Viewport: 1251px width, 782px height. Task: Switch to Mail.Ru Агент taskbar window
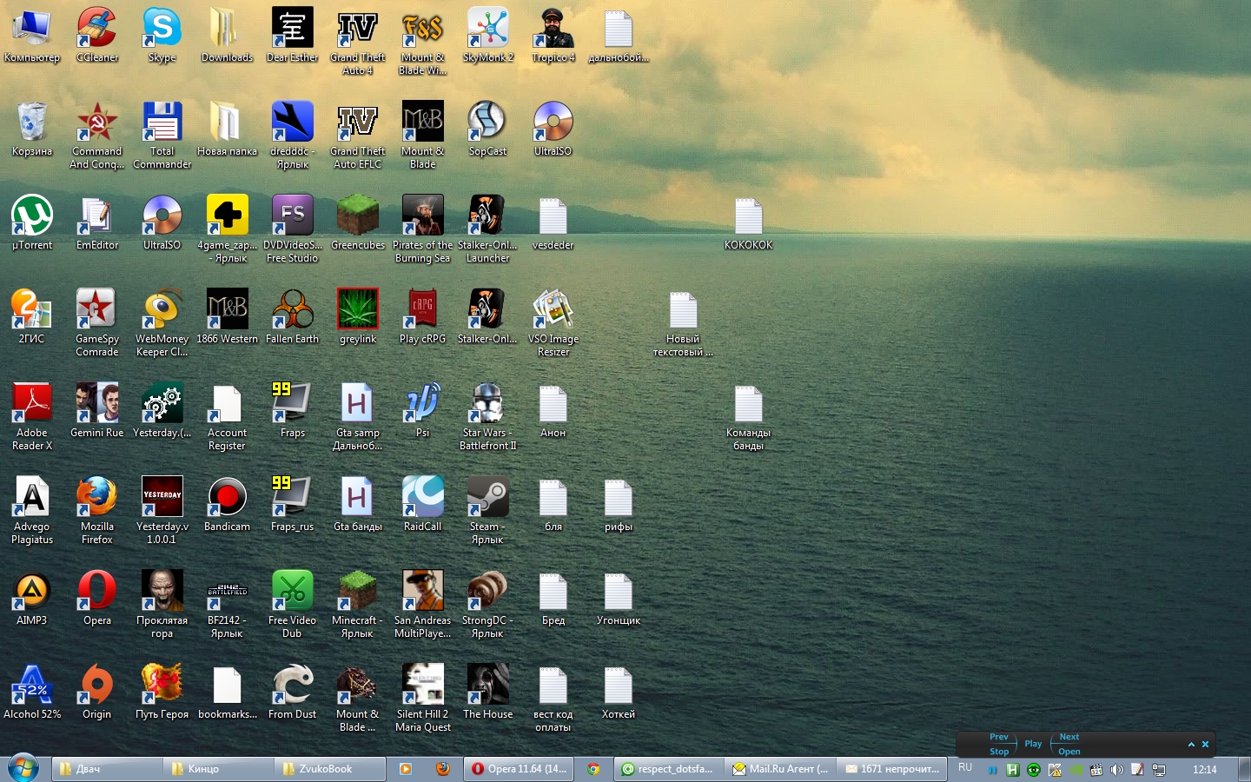click(x=779, y=769)
